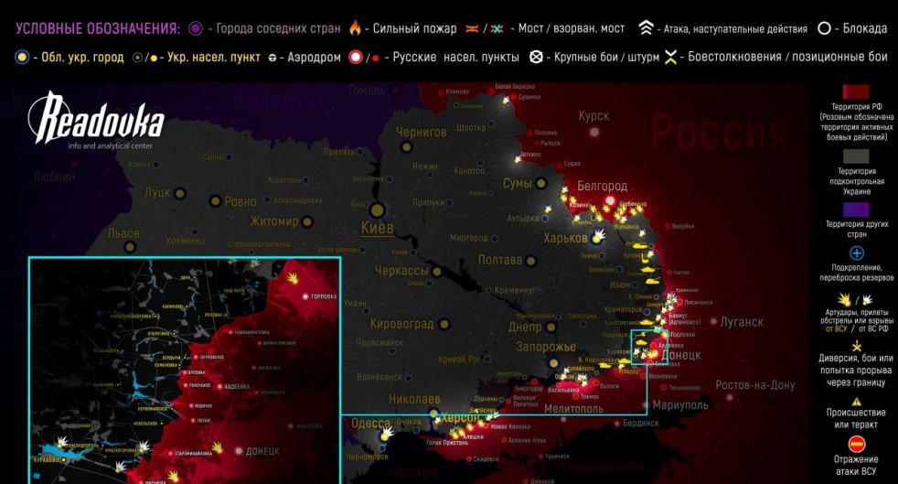Click the yellow warning triangle Происшествие icon

[x=856, y=402]
